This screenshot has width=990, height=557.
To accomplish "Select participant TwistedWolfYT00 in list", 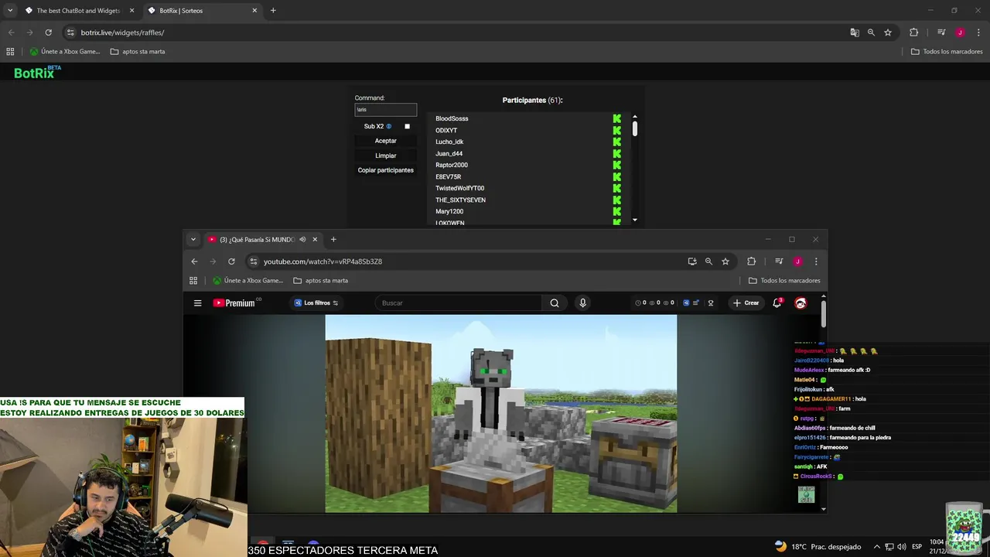I will coord(459,188).
